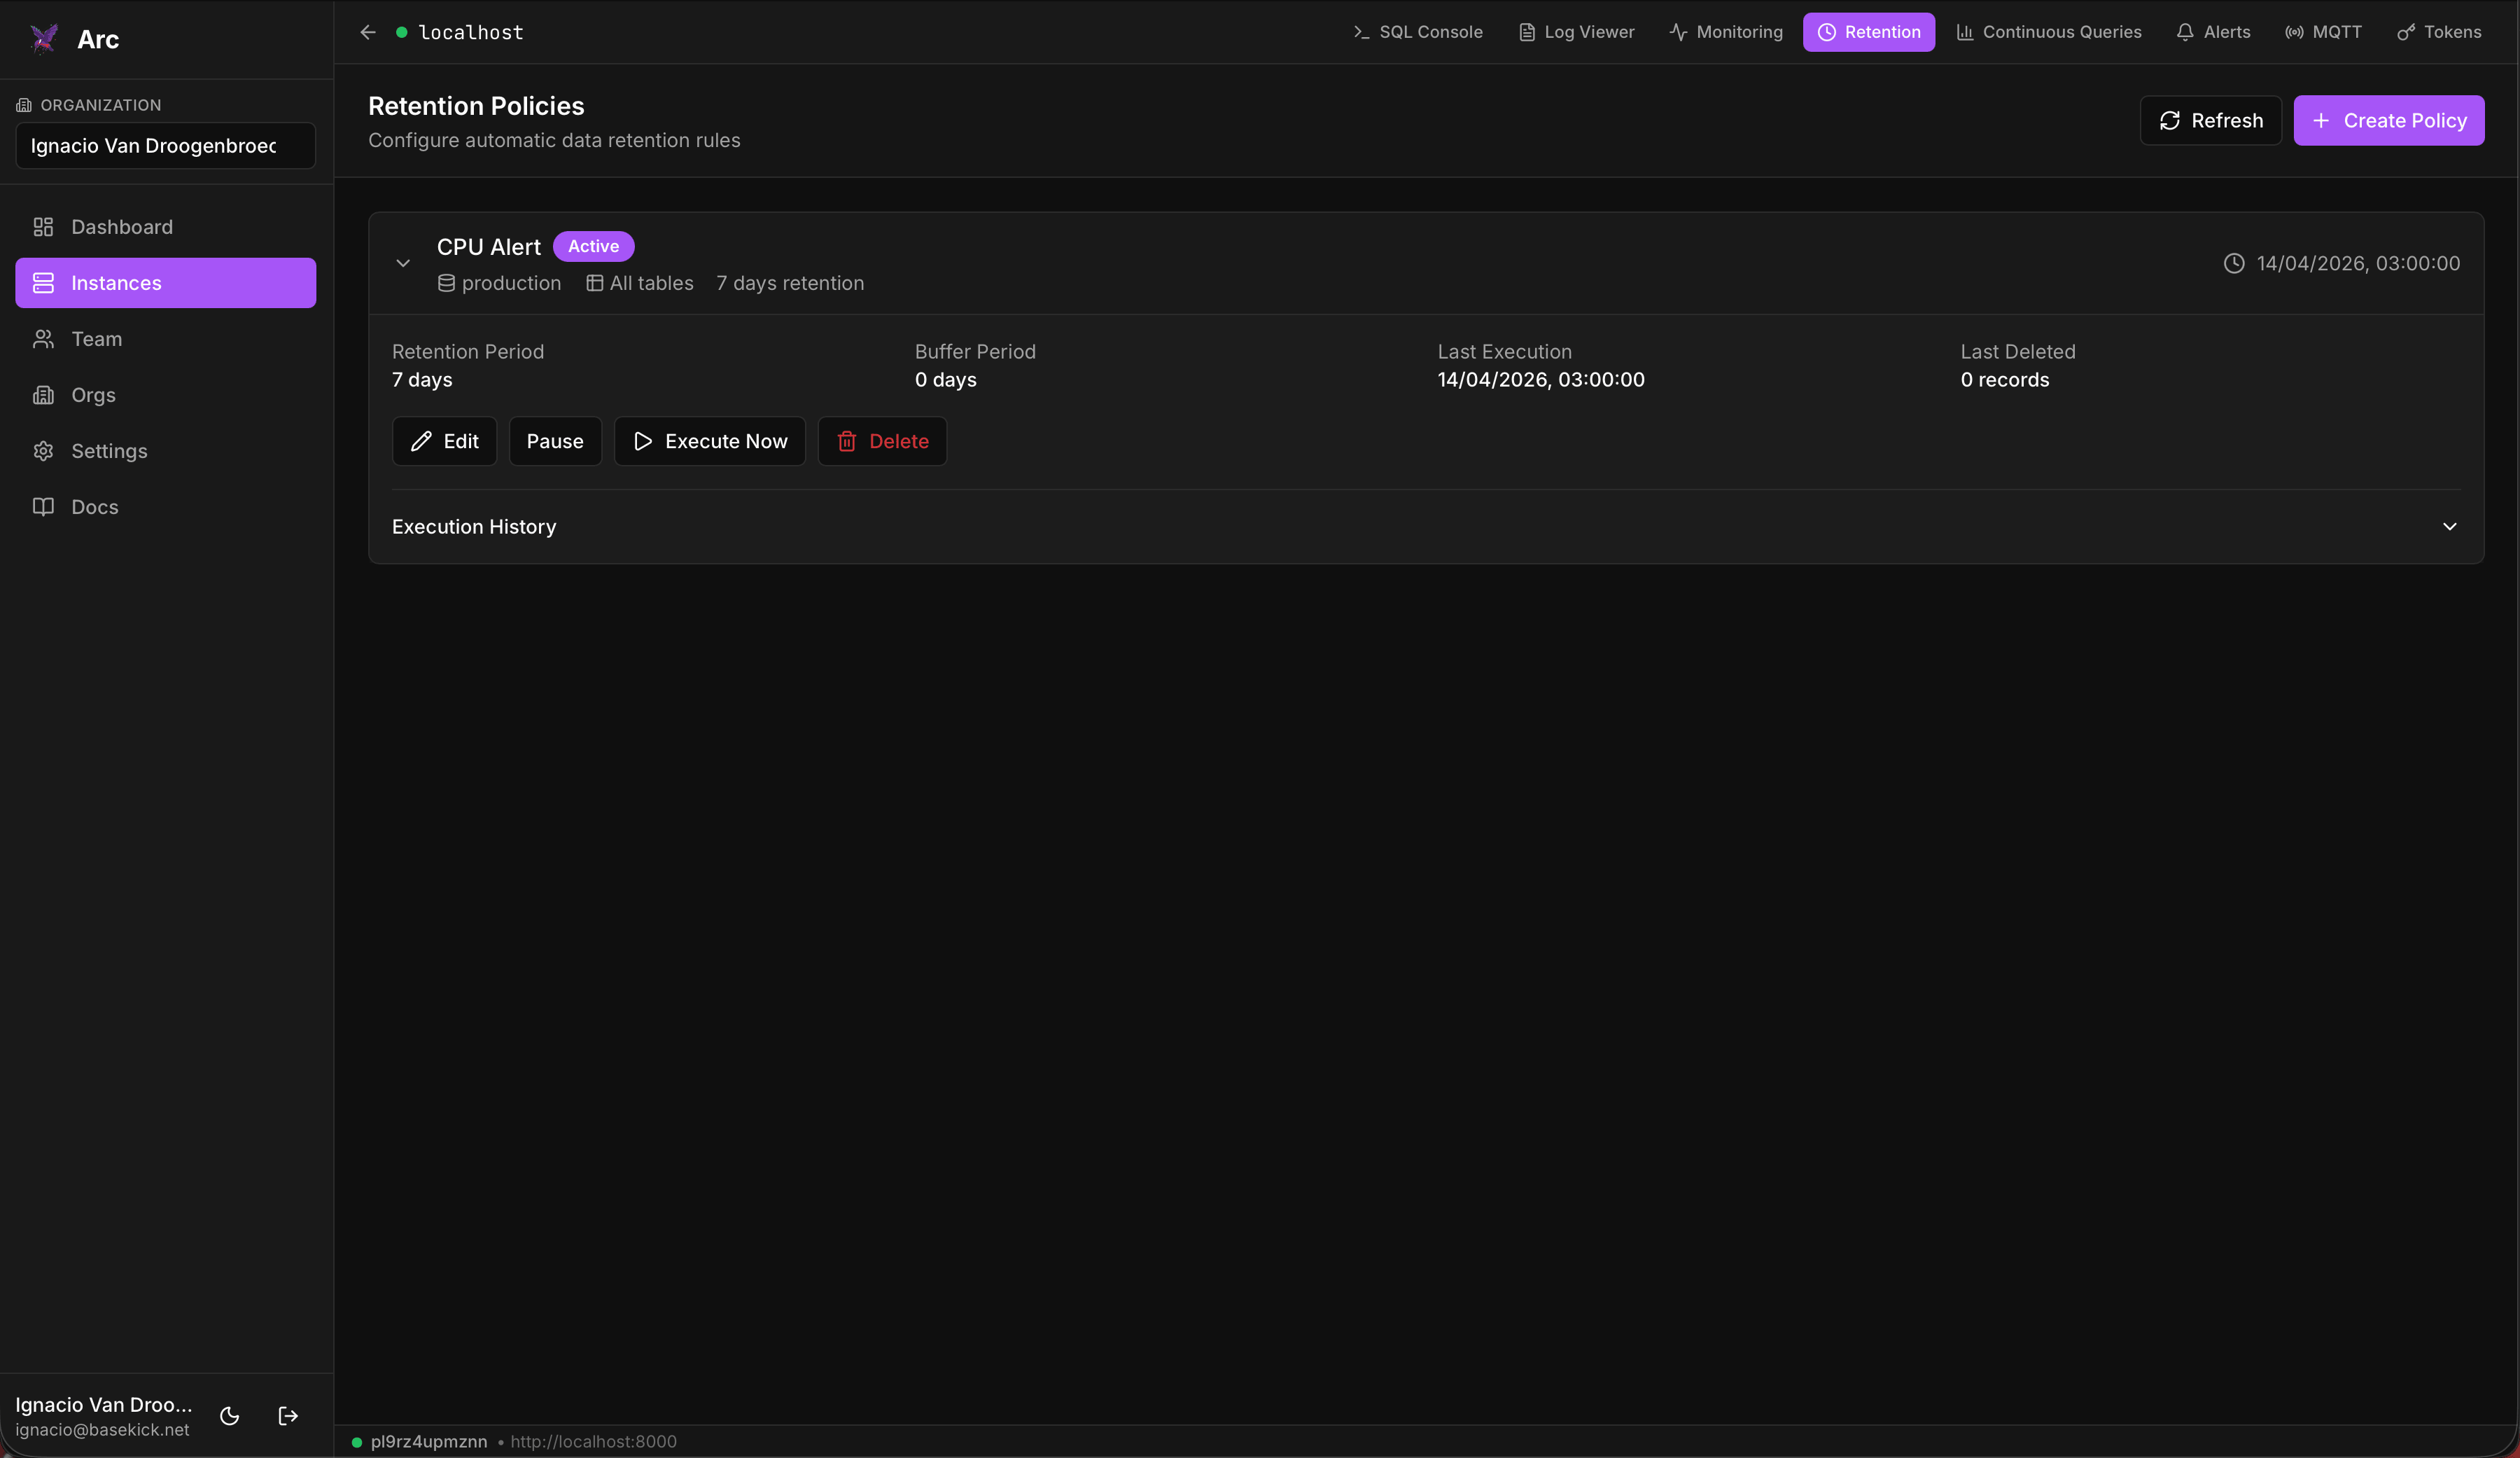The width and height of the screenshot is (2520, 1458).
Task: Open the Docs sidebar link
Action: (166, 507)
